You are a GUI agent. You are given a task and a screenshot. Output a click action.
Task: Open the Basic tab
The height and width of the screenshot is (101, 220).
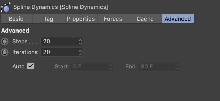(16, 19)
